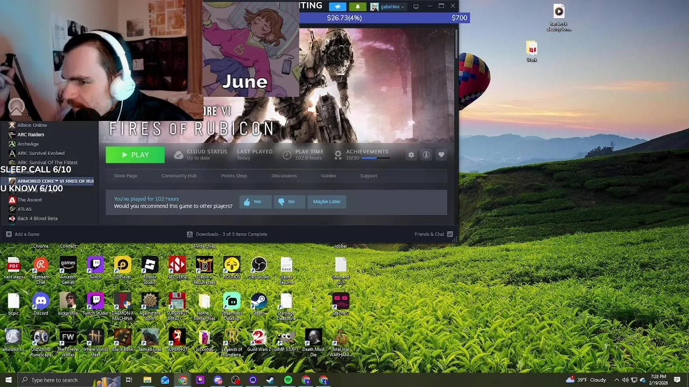The width and height of the screenshot is (689, 387).
Task: Open Spotify from the taskbar
Action: point(288,380)
